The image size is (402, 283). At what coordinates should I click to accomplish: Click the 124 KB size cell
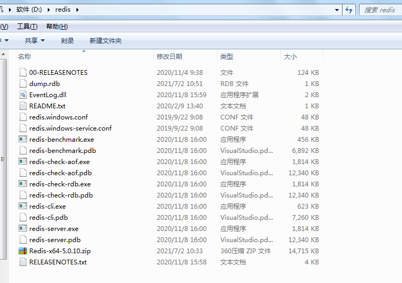coord(308,73)
